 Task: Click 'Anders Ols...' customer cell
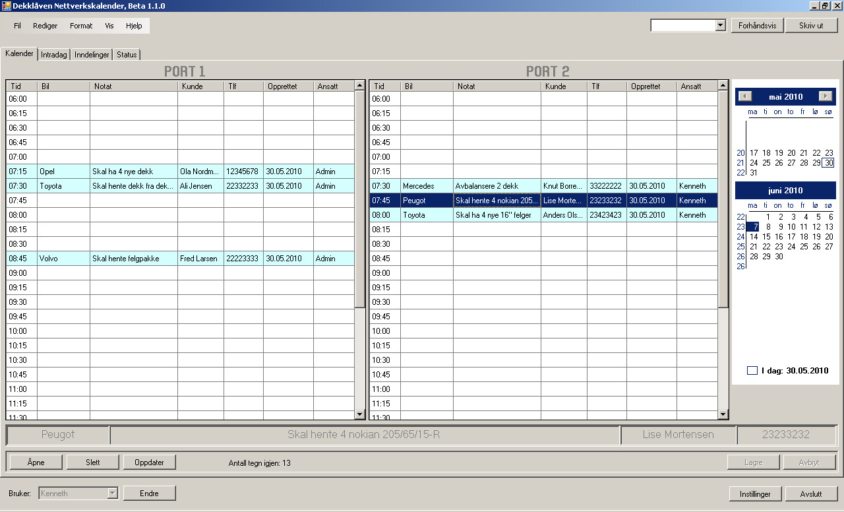564,215
